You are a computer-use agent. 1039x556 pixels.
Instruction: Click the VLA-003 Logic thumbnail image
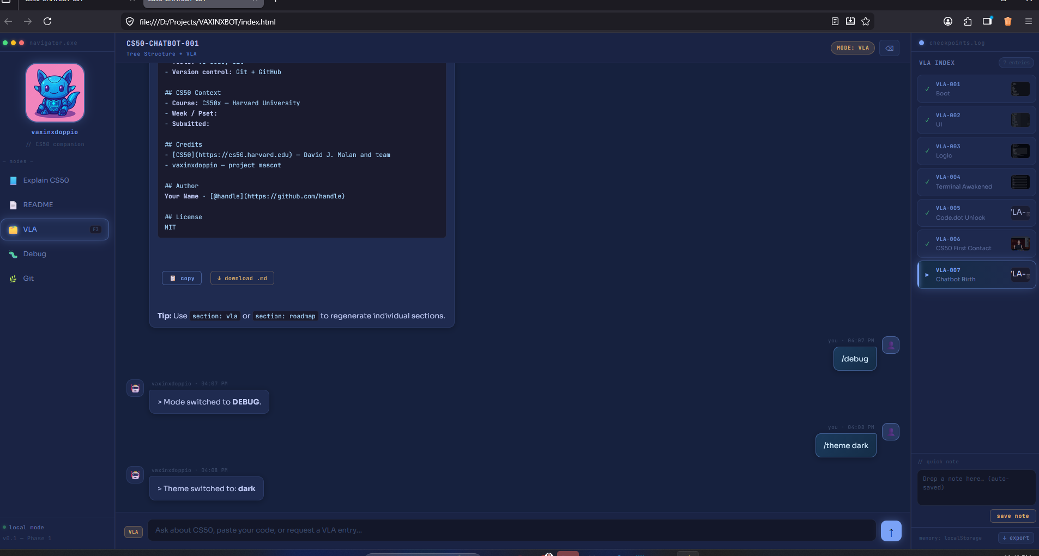[x=1020, y=151]
